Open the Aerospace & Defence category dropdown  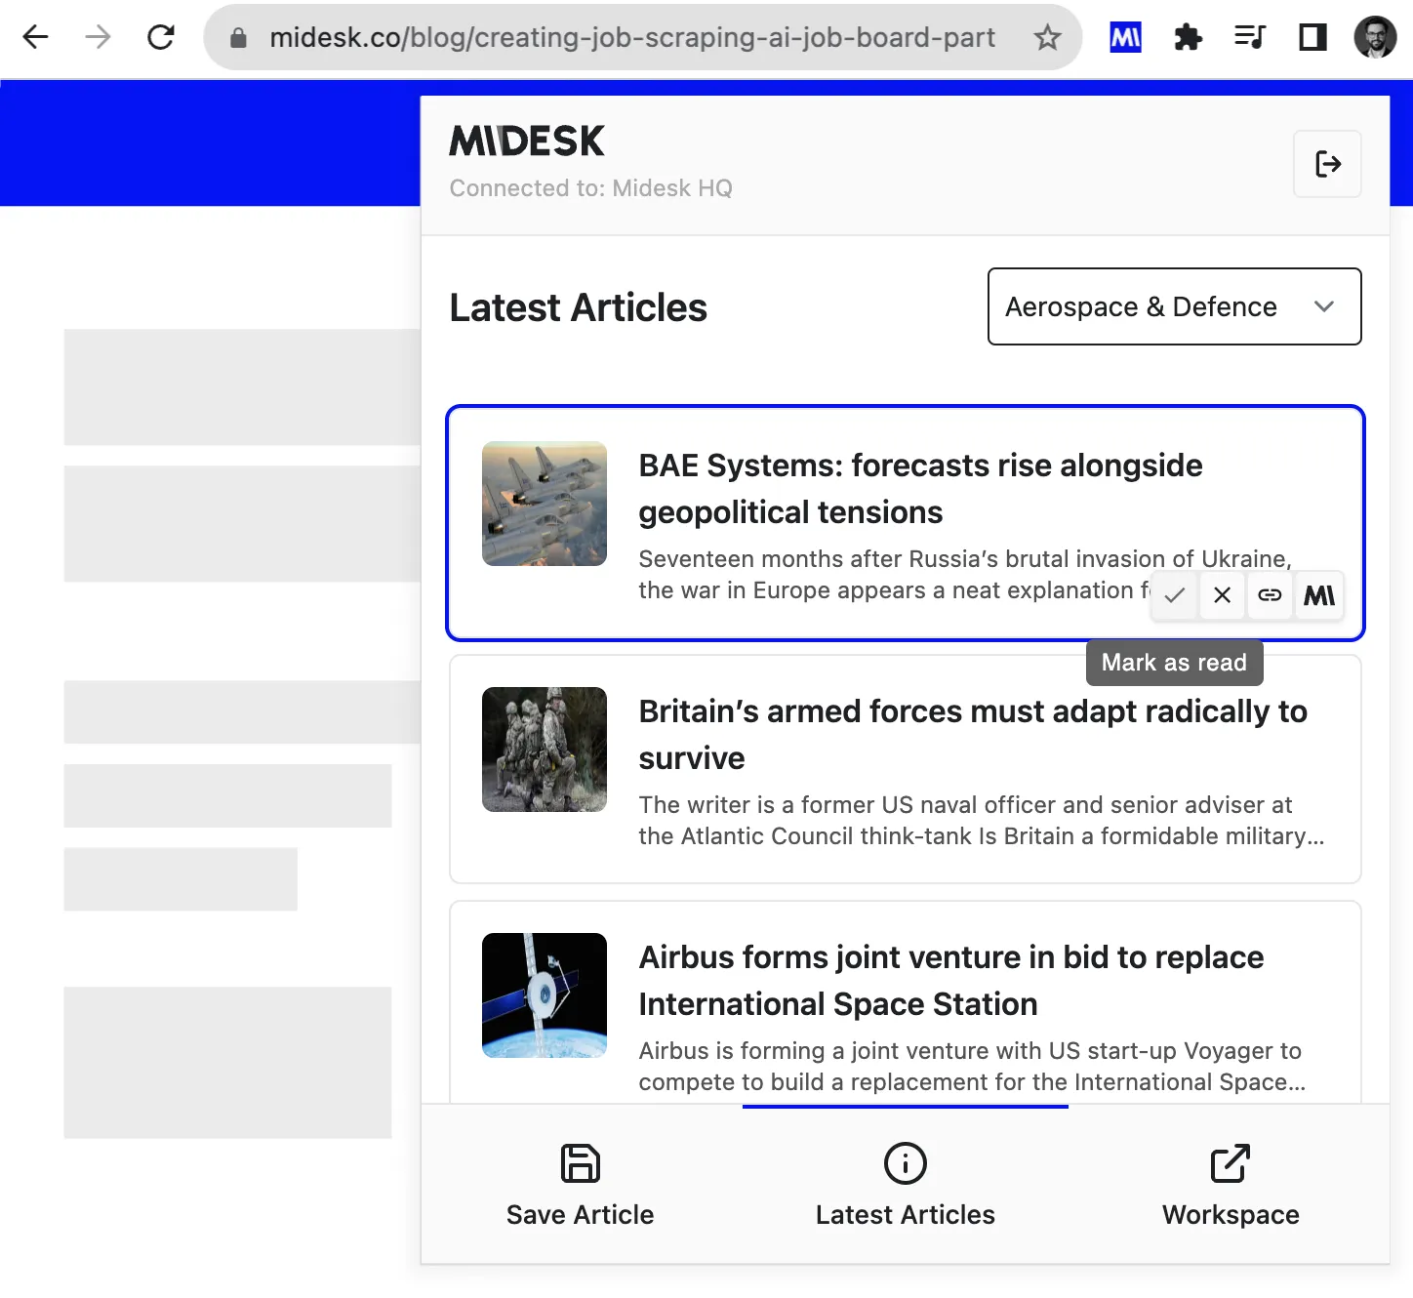point(1173,306)
